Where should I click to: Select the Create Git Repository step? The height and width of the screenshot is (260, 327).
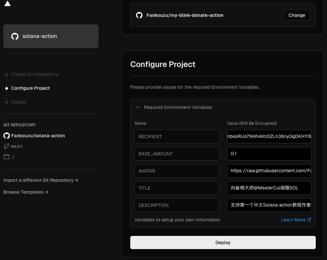[x=35, y=74]
